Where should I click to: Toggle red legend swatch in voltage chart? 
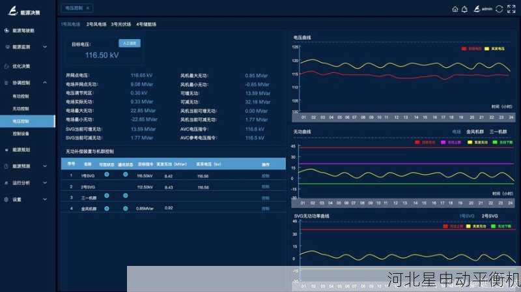pyautogui.click(x=464, y=49)
